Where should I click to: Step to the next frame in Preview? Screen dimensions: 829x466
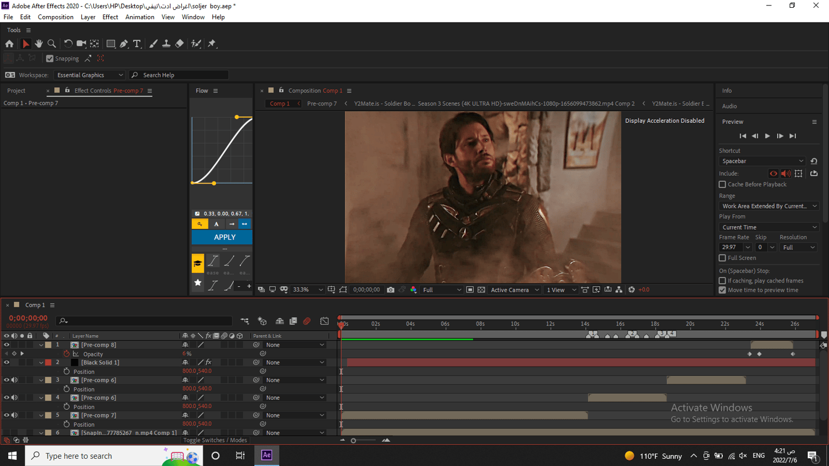(x=780, y=136)
